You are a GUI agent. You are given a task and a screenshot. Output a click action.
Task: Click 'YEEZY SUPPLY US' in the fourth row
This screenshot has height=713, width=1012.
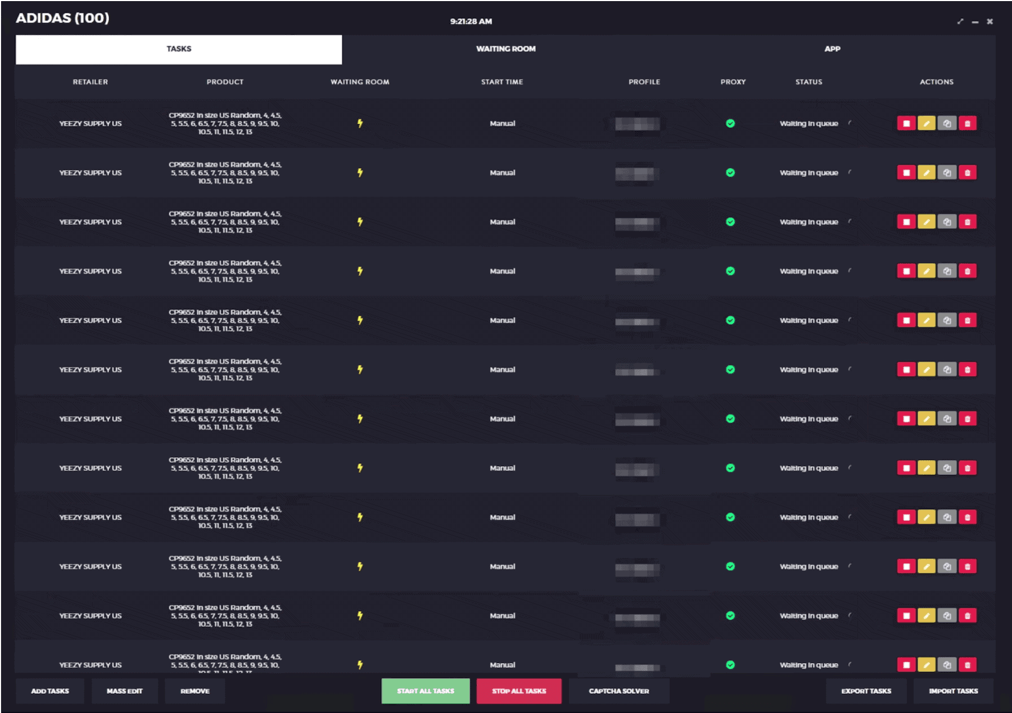pos(90,271)
